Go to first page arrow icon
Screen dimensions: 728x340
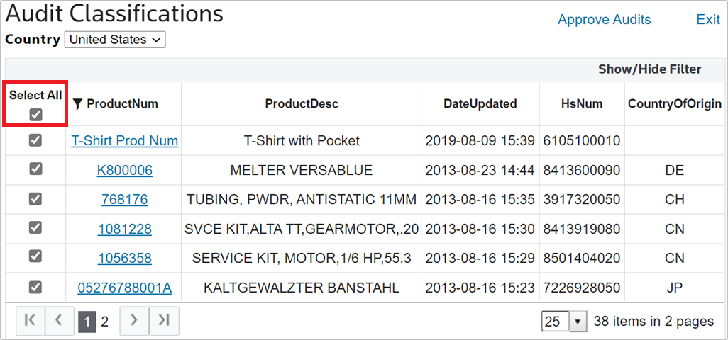pyautogui.click(x=31, y=321)
